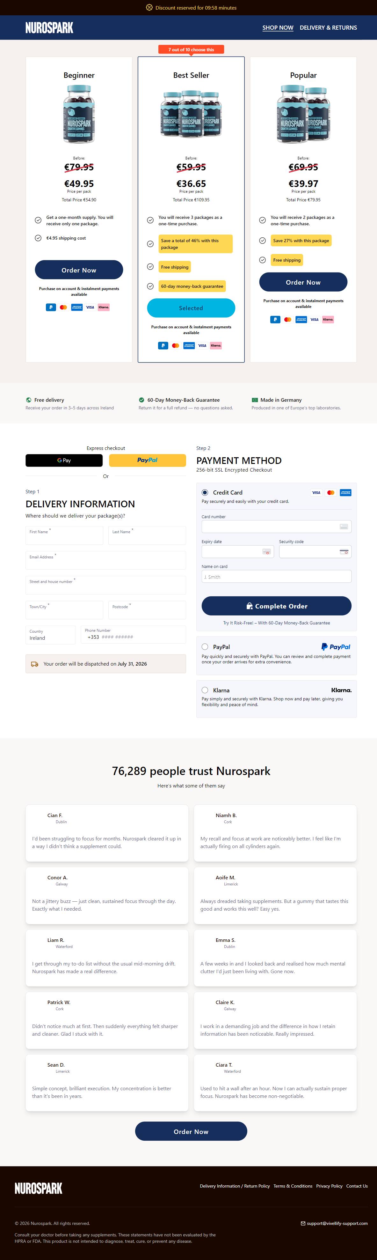Viewport: 377px width, 1260px height.
Task: Click Amex icon in Credit Card option
Action: pyautogui.click(x=345, y=493)
